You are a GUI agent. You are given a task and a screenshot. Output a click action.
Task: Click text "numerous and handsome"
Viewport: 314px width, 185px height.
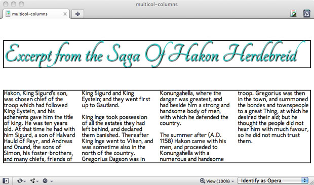[191, 159]
